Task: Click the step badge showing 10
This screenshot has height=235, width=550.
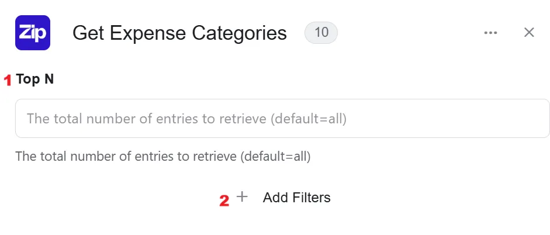Action: [321, 33]
